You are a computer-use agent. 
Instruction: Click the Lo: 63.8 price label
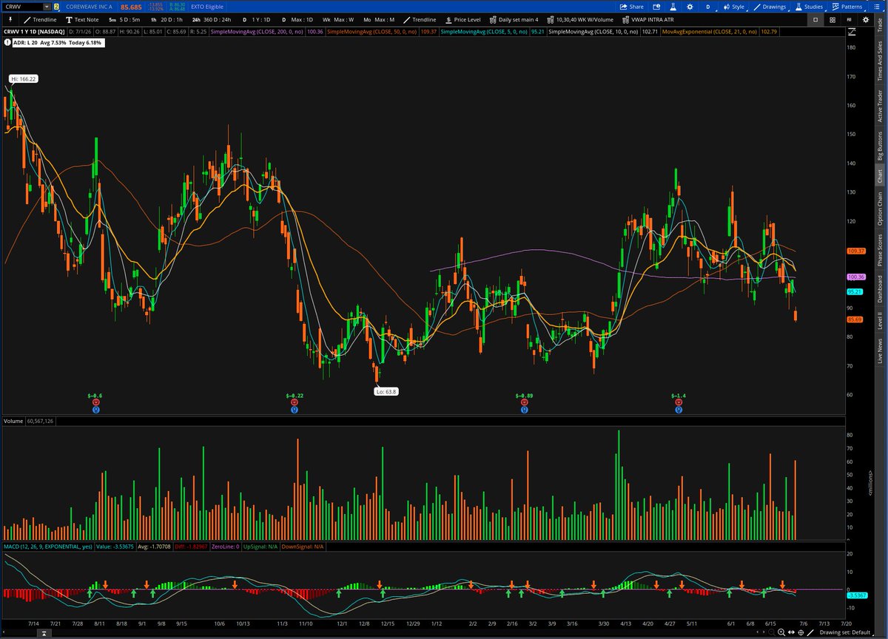(386, 391)
